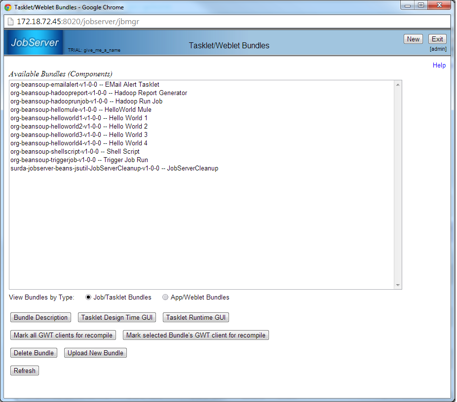Select the Hadoop Report Generator bundle
This screenshot has height=402, width=457.
[x=98, y=93]
